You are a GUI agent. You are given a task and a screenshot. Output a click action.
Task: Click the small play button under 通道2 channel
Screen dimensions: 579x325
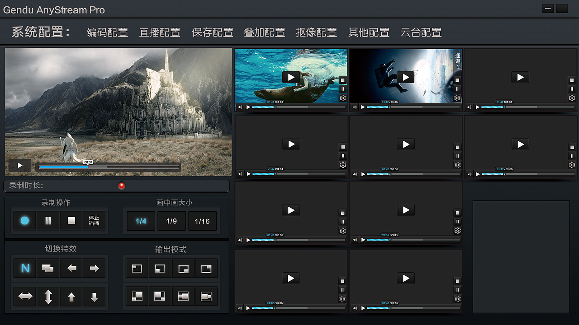(363, 107)
